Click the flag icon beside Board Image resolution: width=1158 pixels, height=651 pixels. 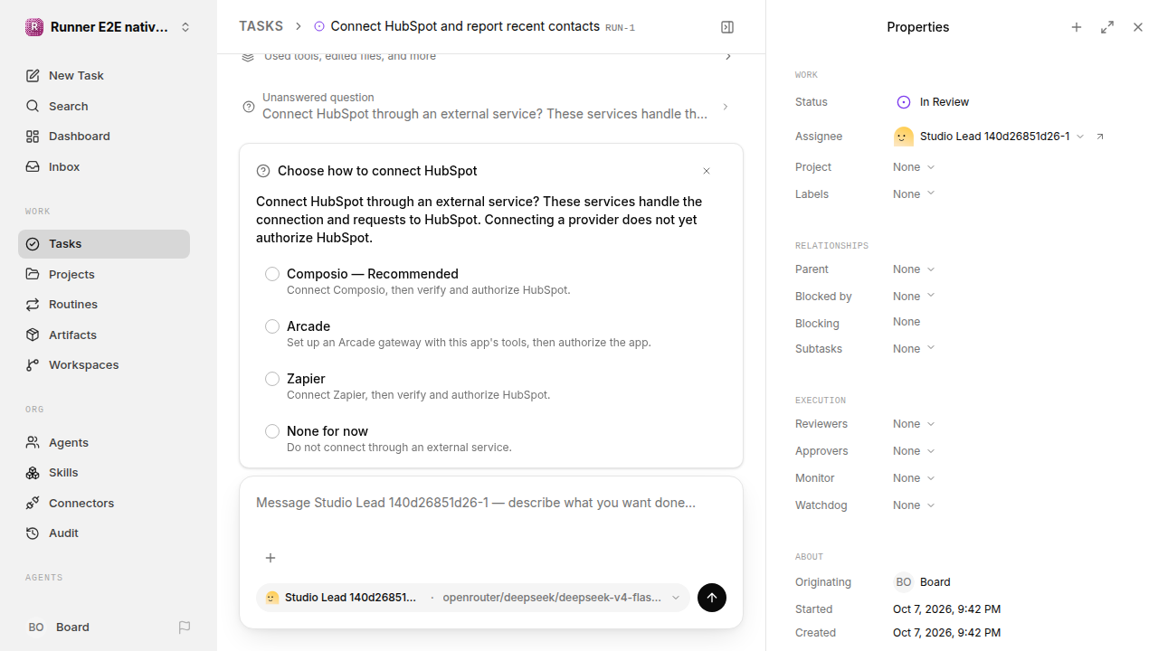click(x=185, y=627)
